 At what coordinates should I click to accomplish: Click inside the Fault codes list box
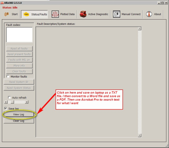tap(19, 35)
